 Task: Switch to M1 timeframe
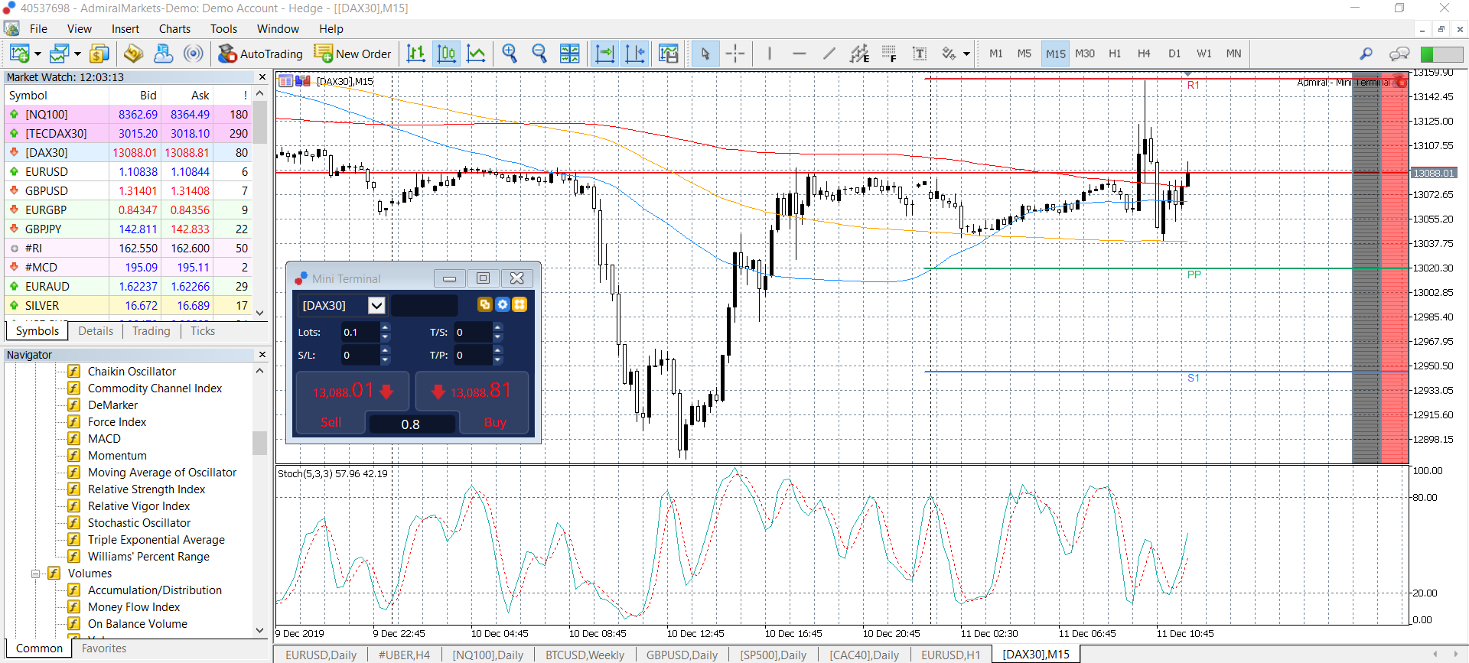tap(995, 54)
